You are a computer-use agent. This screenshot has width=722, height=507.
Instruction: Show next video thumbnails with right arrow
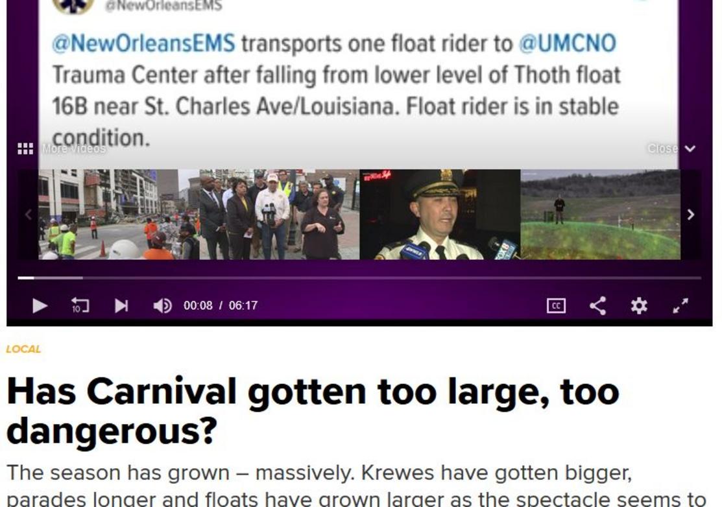[x=691, y=215]
